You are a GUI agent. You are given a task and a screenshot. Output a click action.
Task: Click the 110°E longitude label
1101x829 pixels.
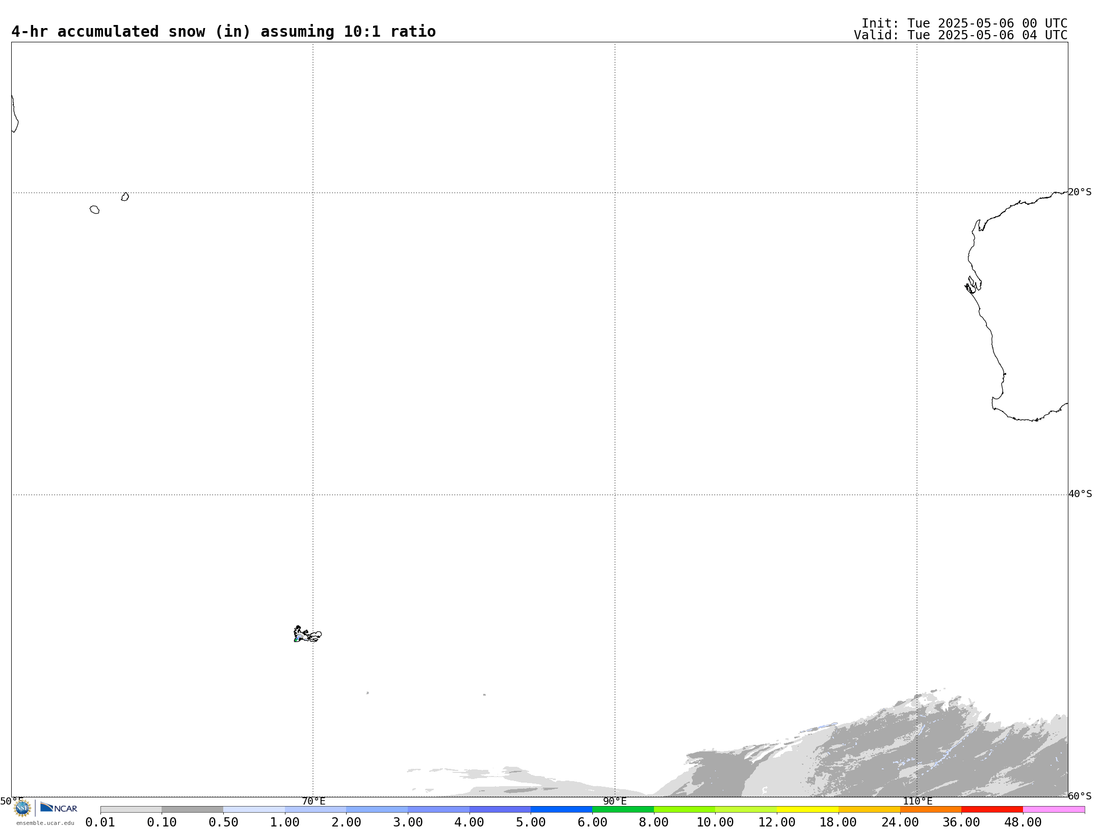coord(917,801)
